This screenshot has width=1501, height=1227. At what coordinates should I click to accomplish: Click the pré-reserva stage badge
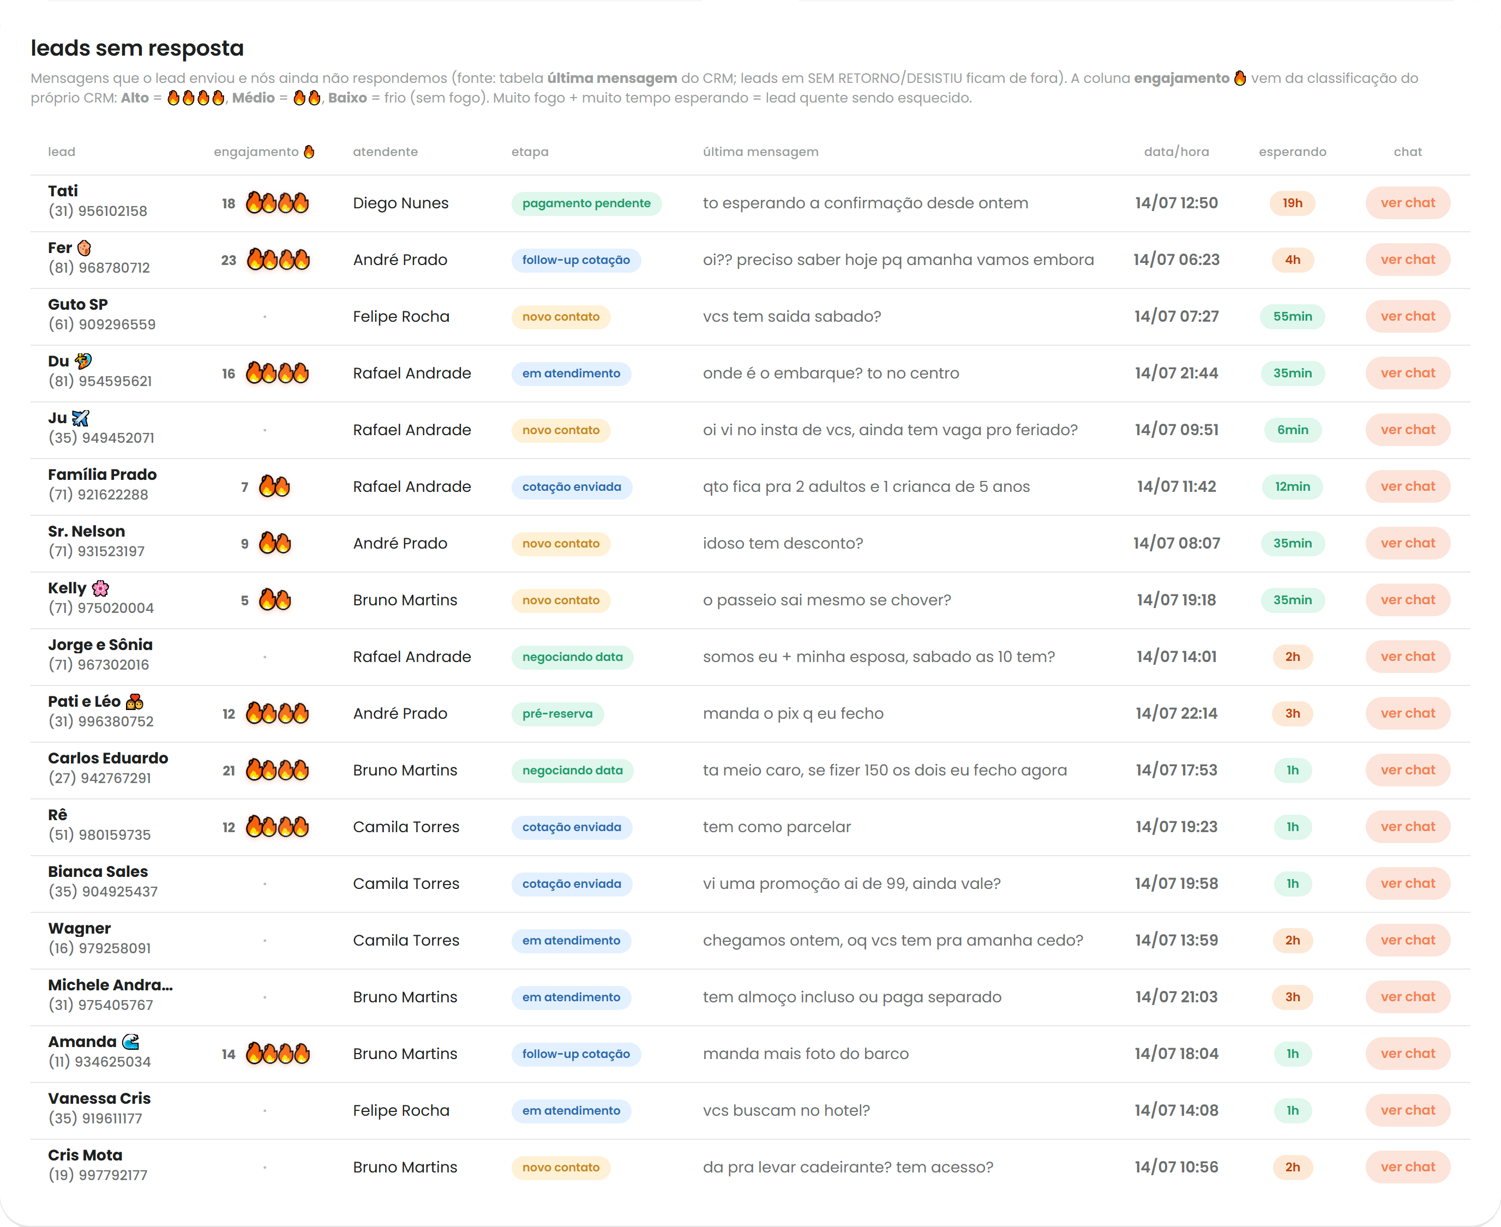coord(557,714)
